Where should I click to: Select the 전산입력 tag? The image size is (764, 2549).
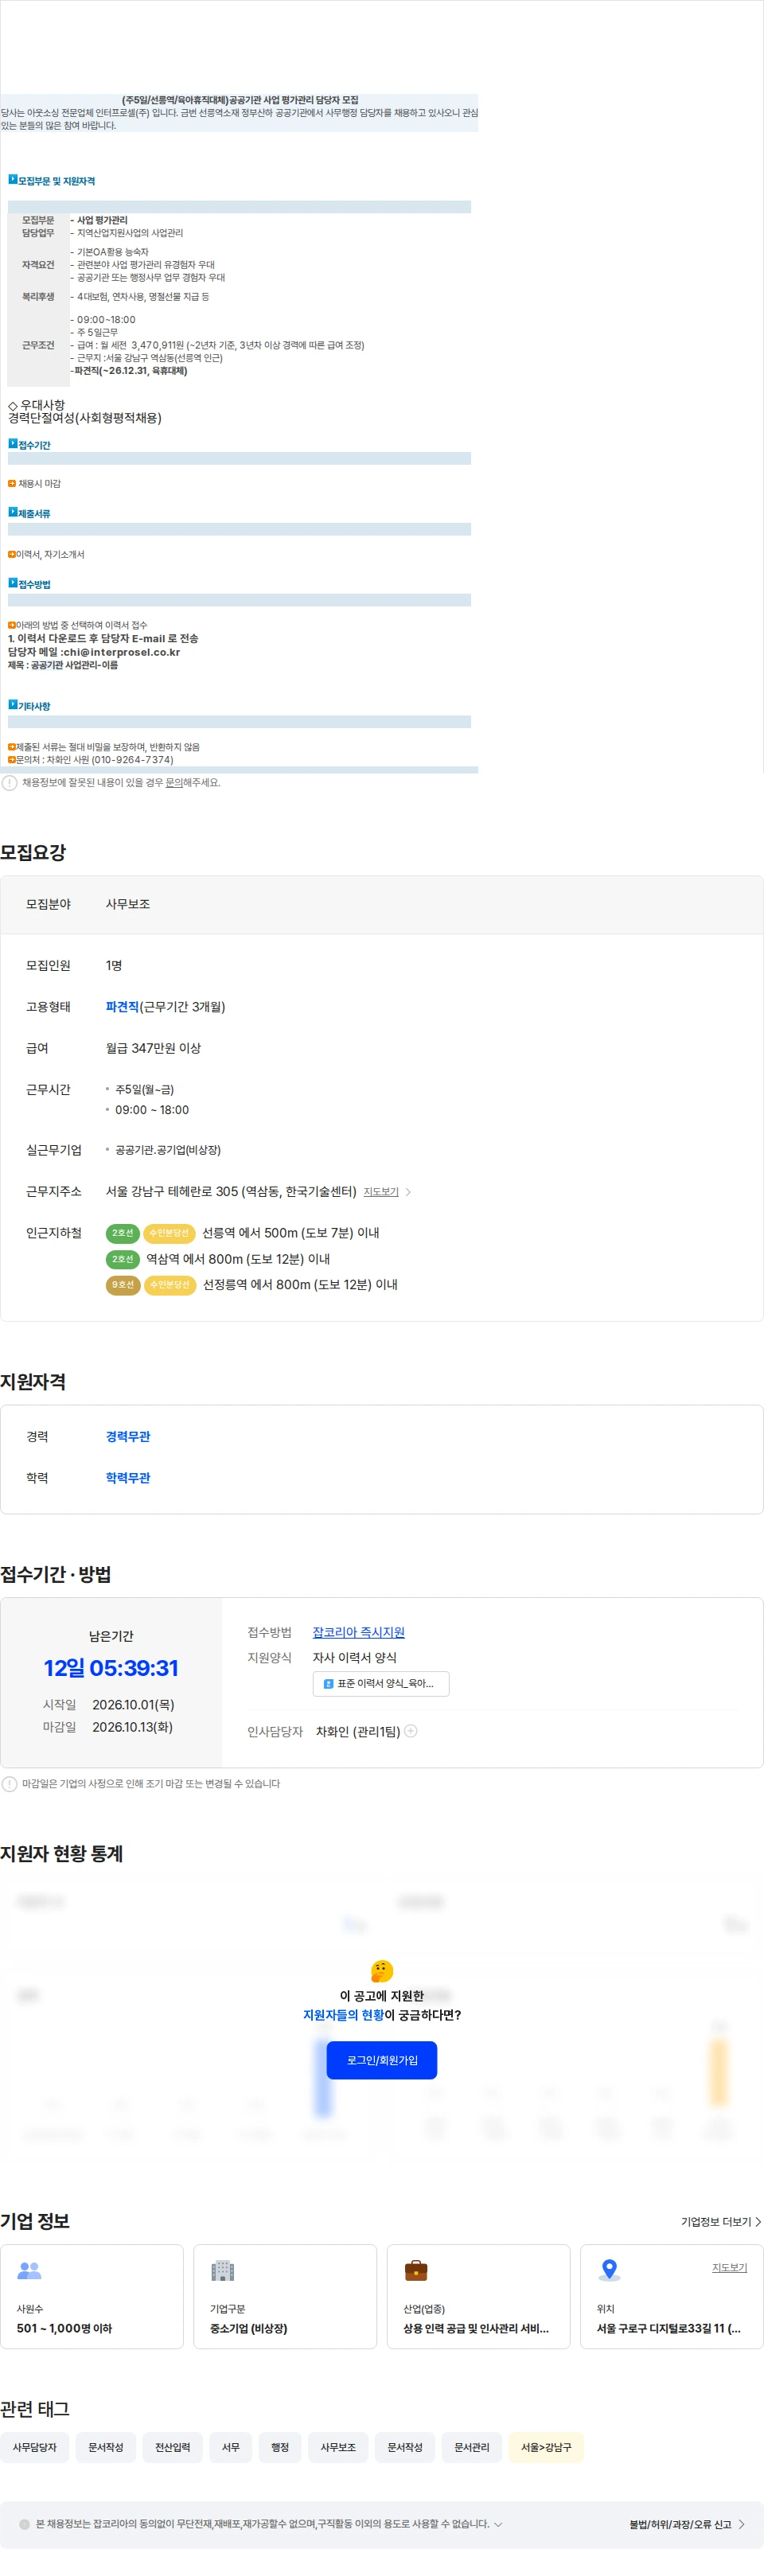pyautogui.click(x=172, y=2447)
